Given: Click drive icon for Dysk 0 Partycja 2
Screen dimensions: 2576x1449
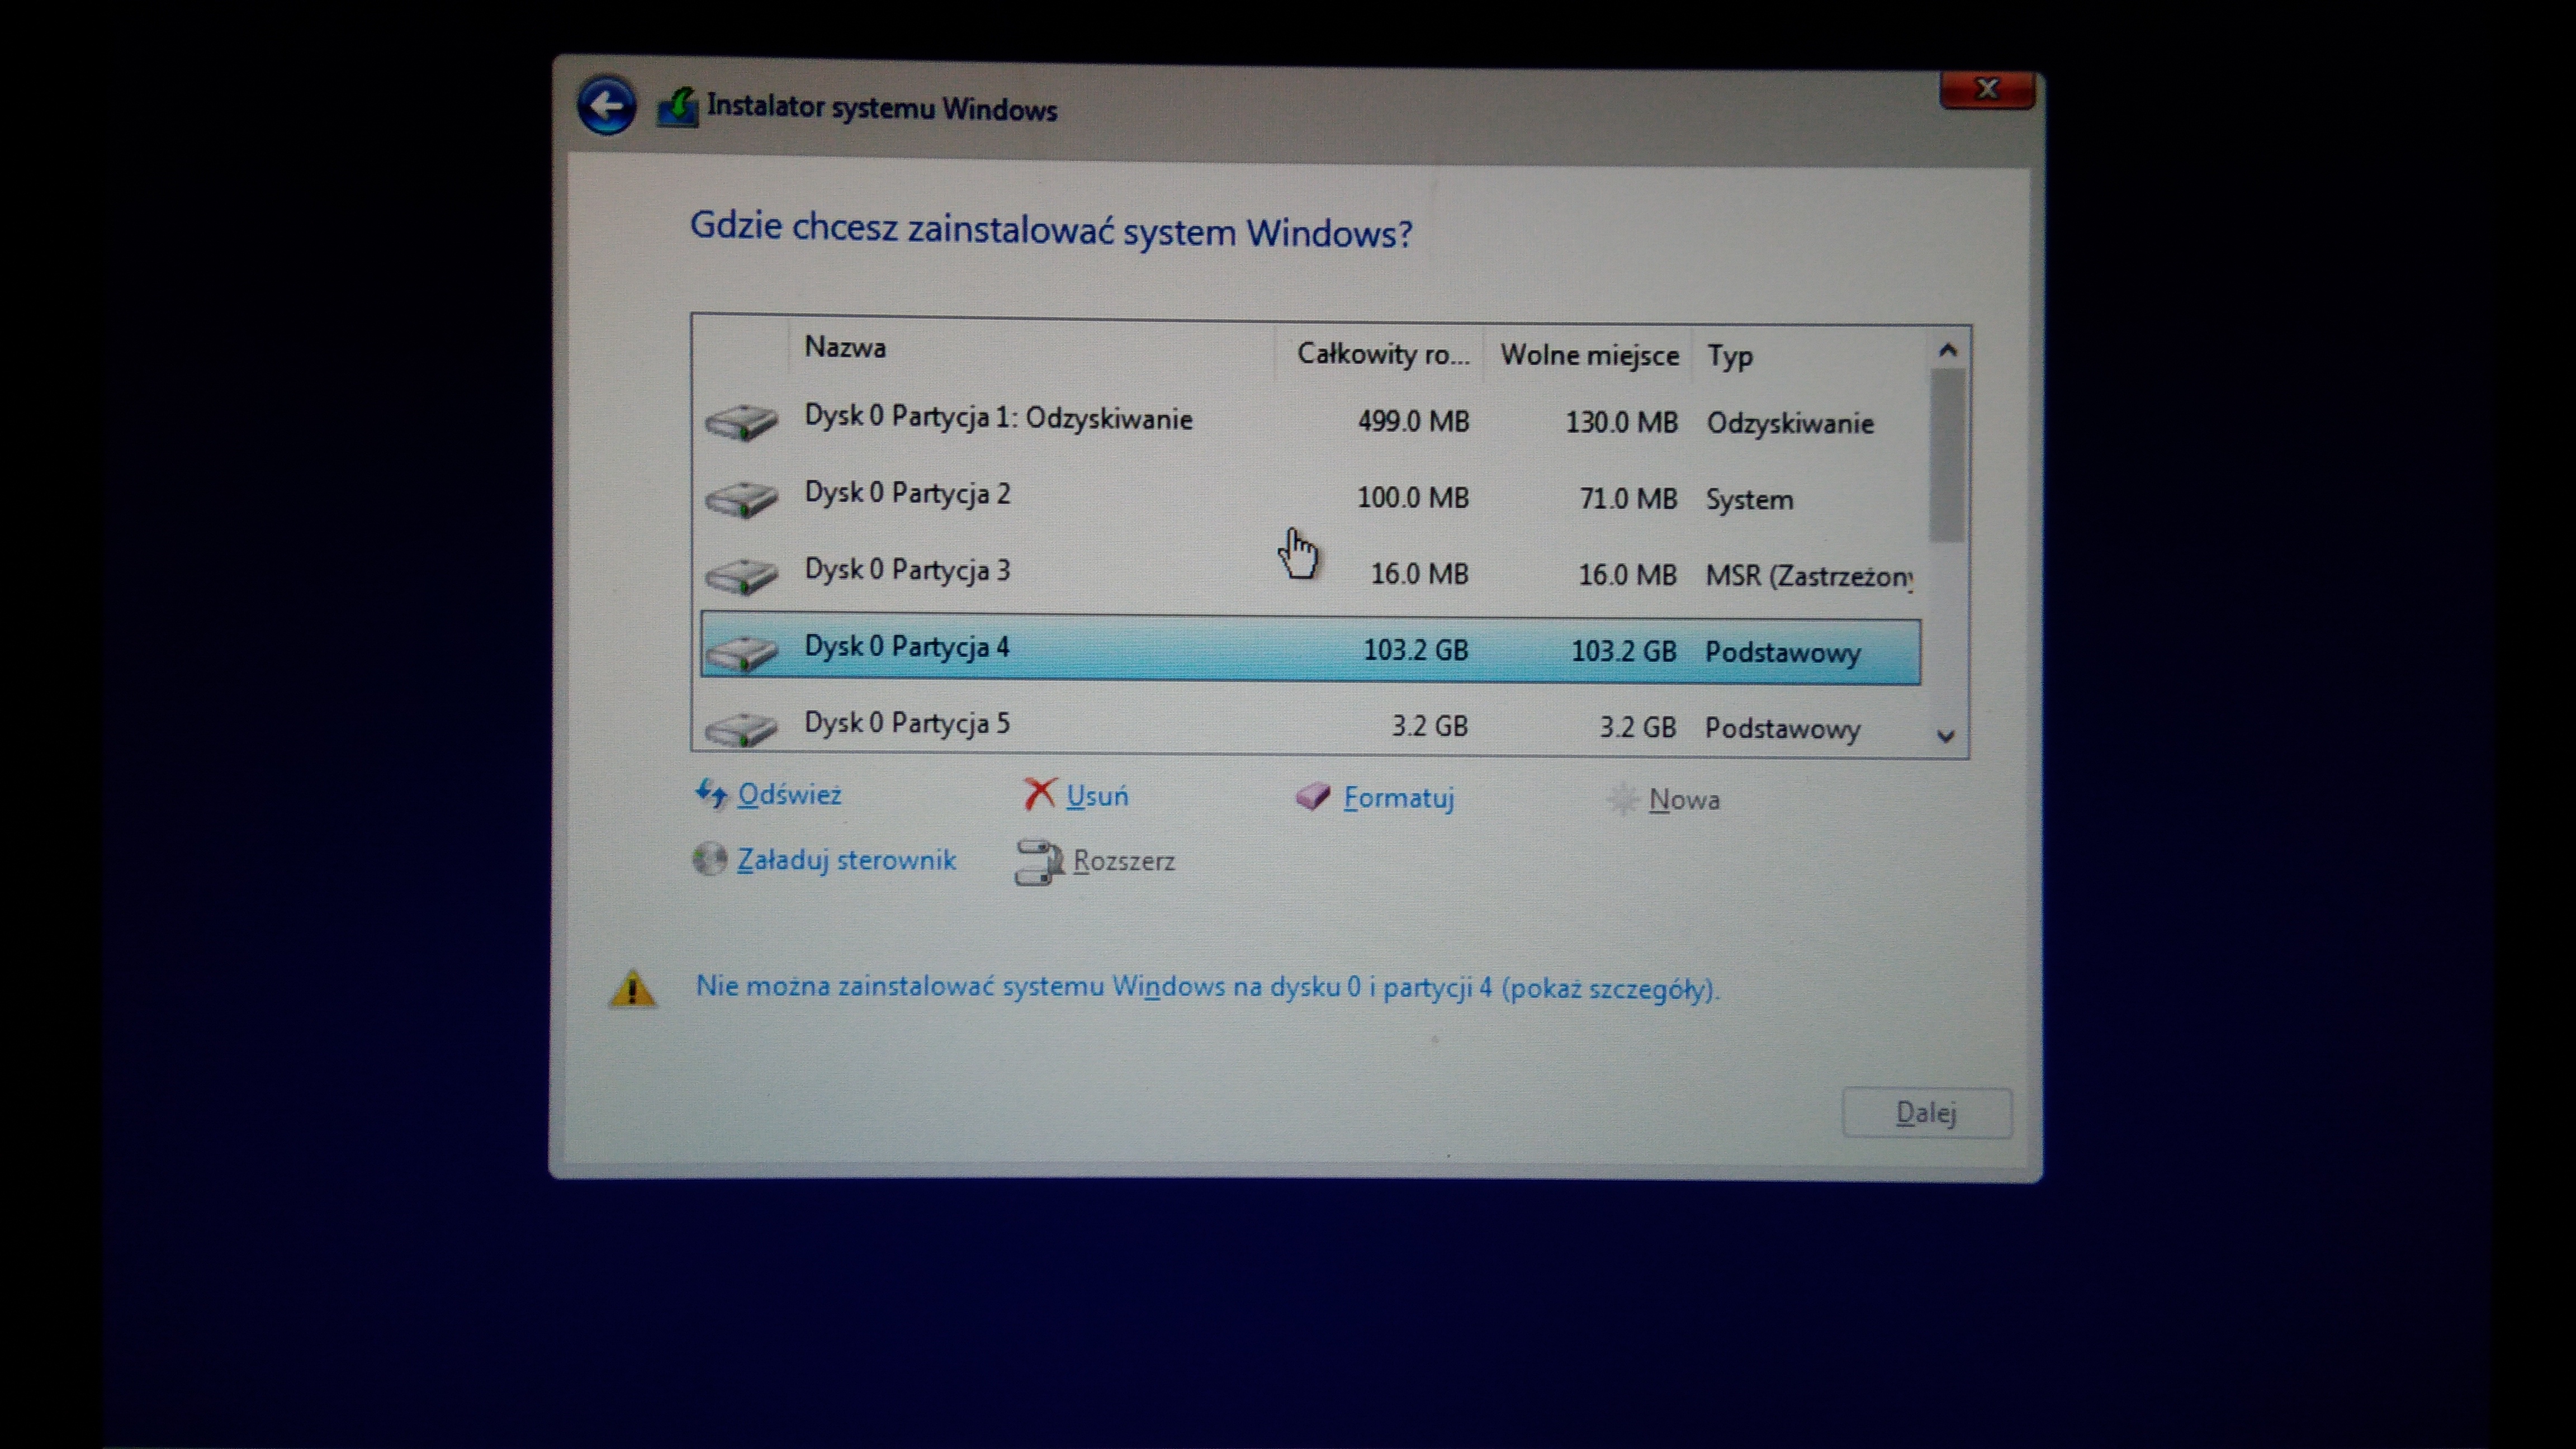Looking at the screenshot, I should click(x=741, y=498).
